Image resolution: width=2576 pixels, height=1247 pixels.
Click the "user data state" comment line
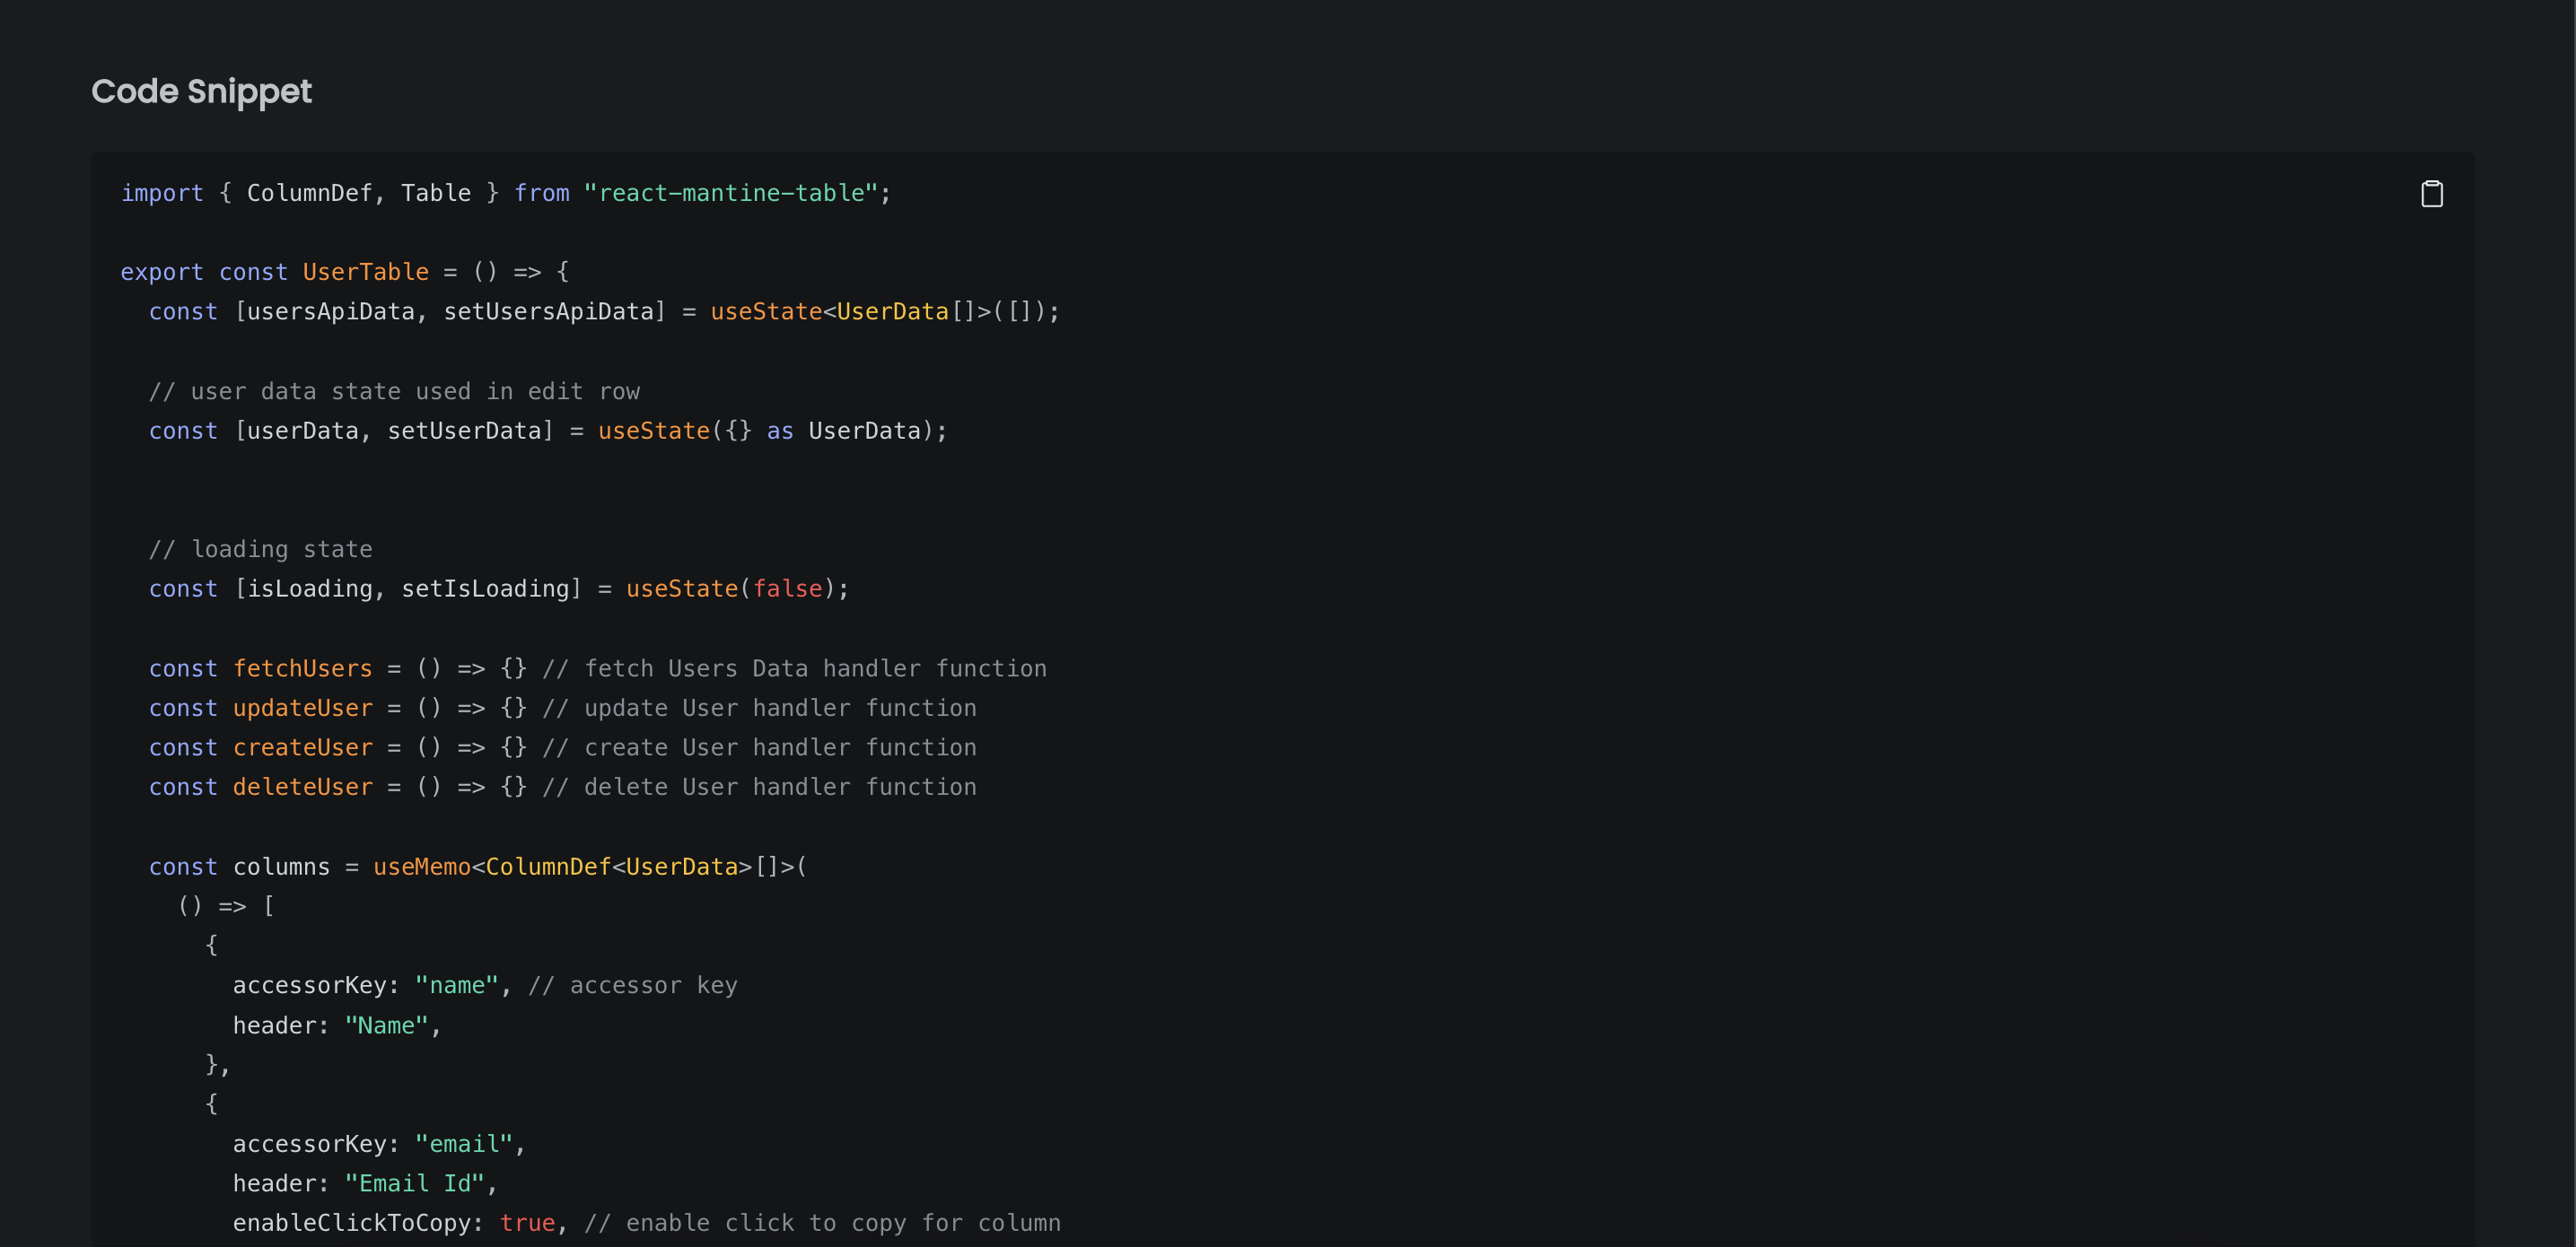coord(394,392)
